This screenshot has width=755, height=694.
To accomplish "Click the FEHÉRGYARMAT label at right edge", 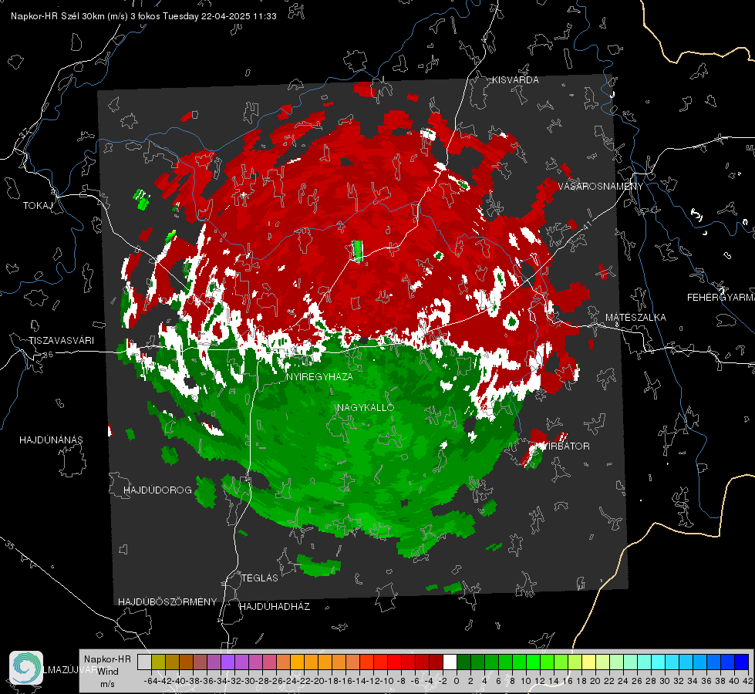I will point(721,298).
